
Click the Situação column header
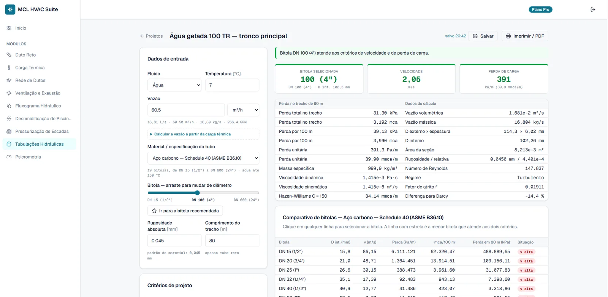tap(525, 242)
